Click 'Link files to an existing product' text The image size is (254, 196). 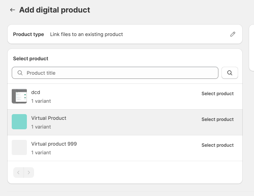87,34
